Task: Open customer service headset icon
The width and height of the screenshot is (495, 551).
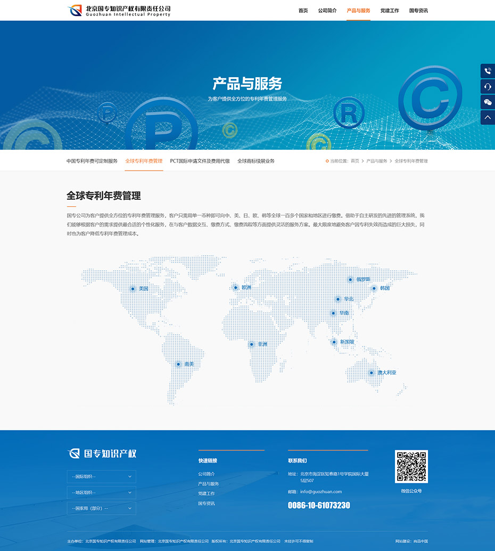Action: (x=488, y=86)
